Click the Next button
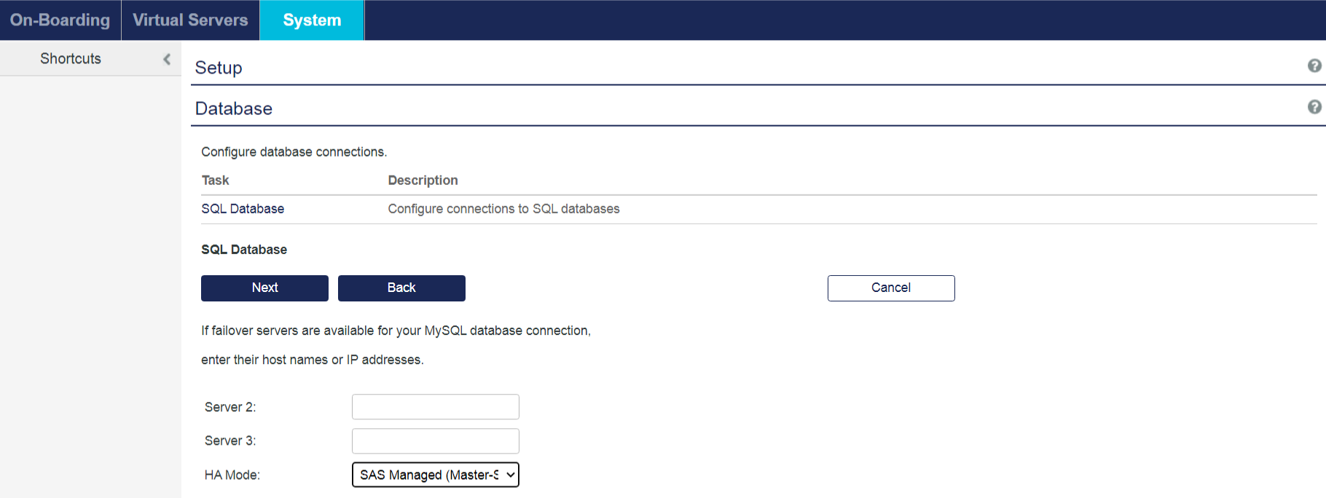The image size is (1326, 498). click(x=264, y=288)
